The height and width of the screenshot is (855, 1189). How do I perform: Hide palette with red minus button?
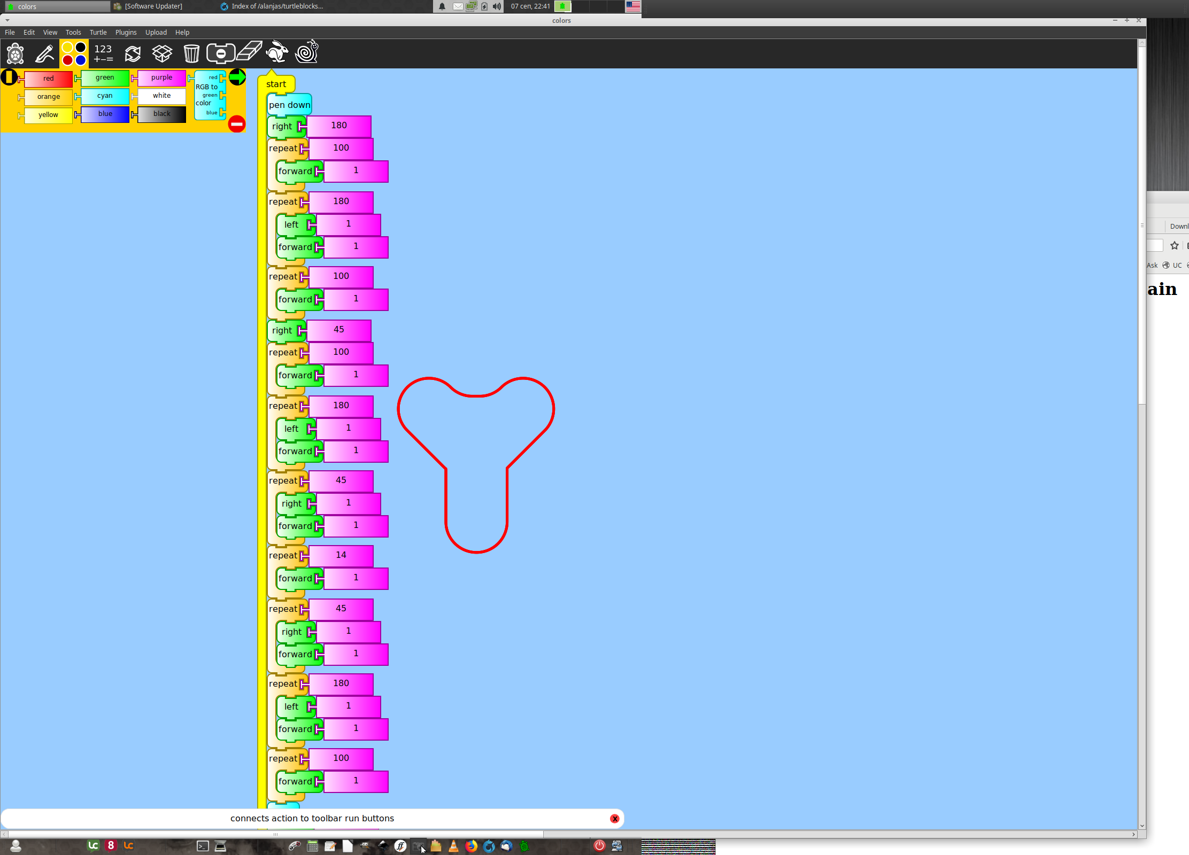coord(236,124)
